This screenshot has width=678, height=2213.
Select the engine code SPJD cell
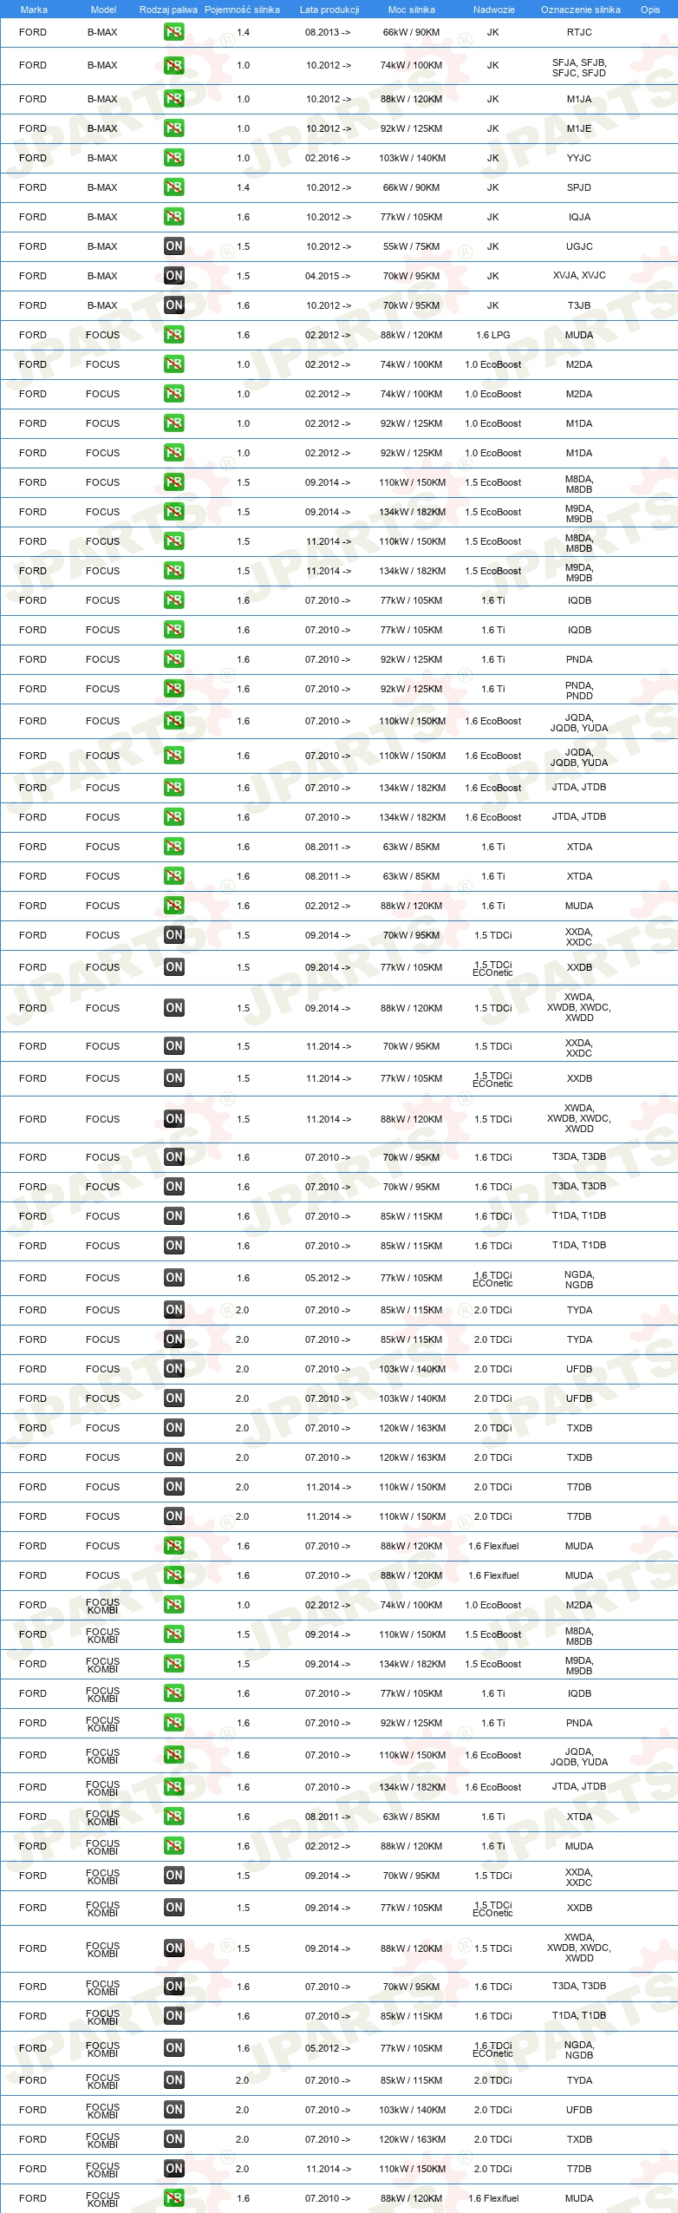pos(579,187)
